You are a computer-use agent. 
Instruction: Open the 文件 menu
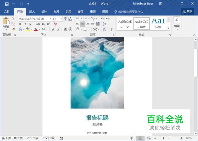tap(7, 12)
